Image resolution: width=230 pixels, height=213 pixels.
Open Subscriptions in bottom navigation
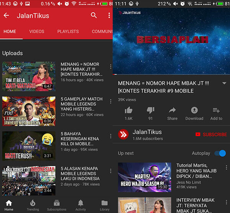(57, 205)
